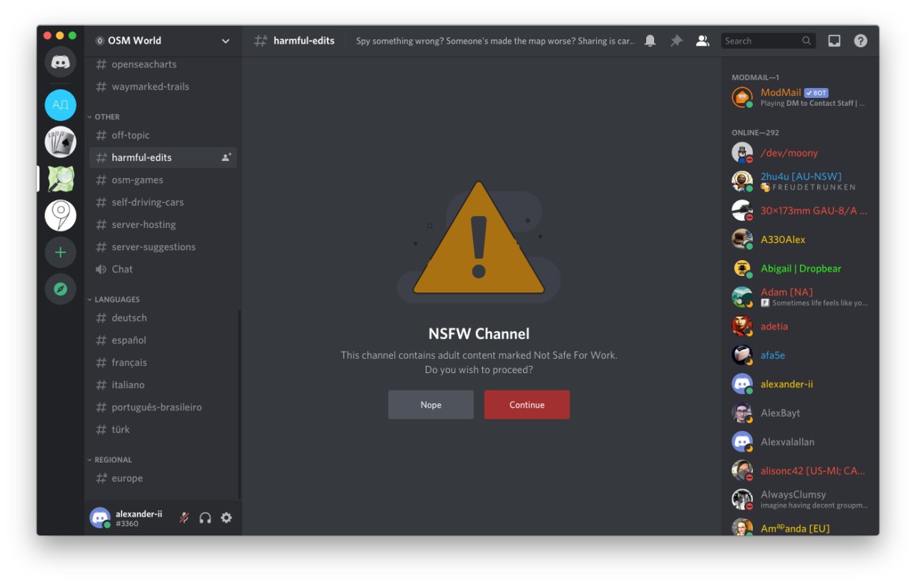Join the Chat voice channel
Screen dimensions: 916x584
click(x=163, y=269)
